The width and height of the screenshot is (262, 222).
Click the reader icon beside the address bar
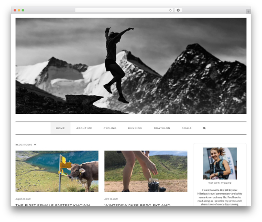178,10
